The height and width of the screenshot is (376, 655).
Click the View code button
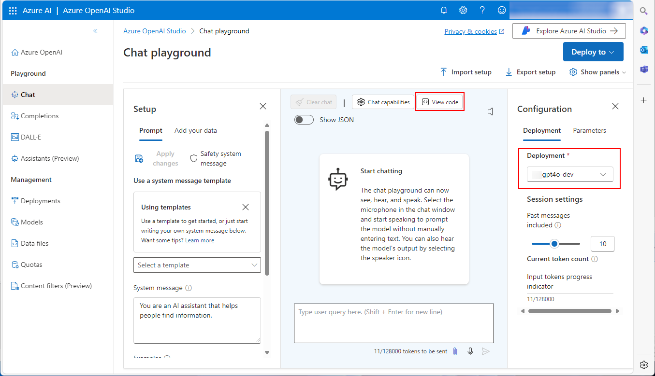pos(440,102)
